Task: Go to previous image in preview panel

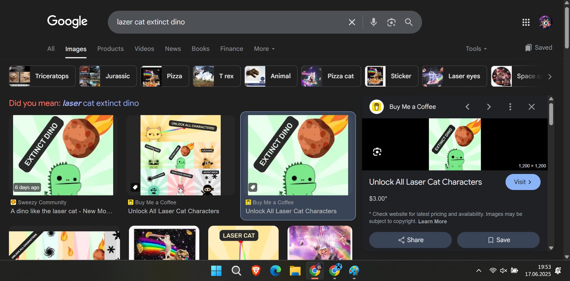Action: 467,107
